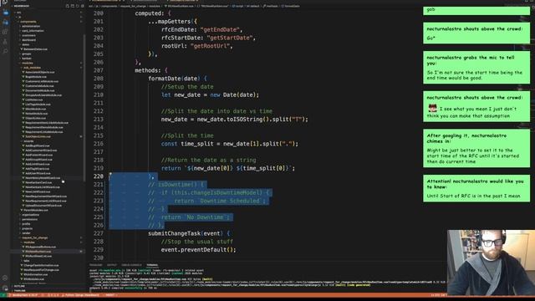Open AssociatedObjects.vue in Explorer tree
This screenshot has width=535, height=301.
point(38,72)
